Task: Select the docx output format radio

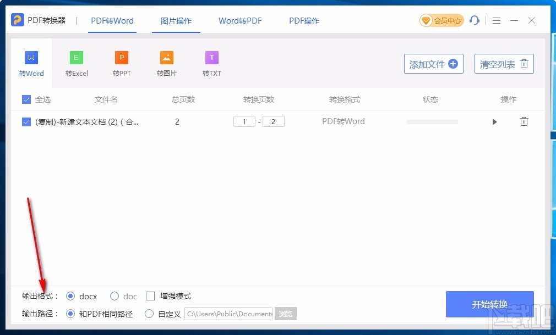Action: pos(70,296)
